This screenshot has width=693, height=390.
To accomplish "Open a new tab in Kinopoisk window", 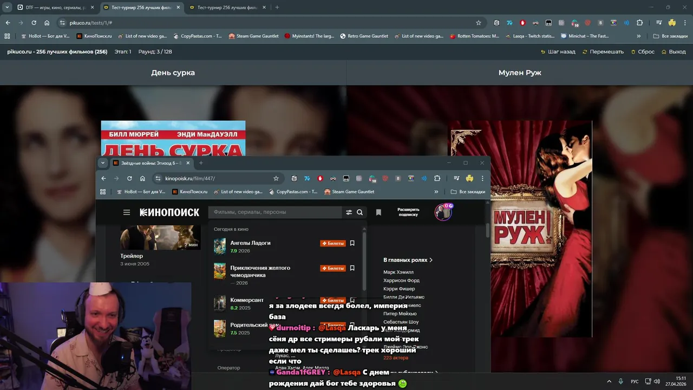I will pos(201,163).
